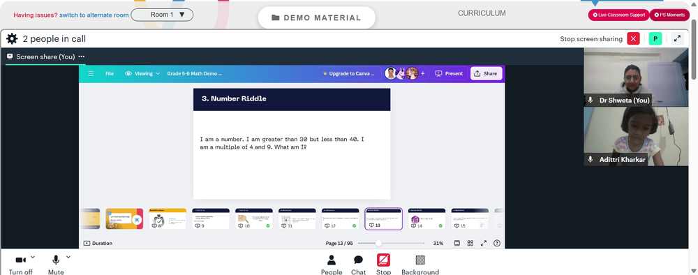This screenshot has width=698, height=275.
Task: Click Page 13 / 95 indicator
Action: (x=339, y=244)
